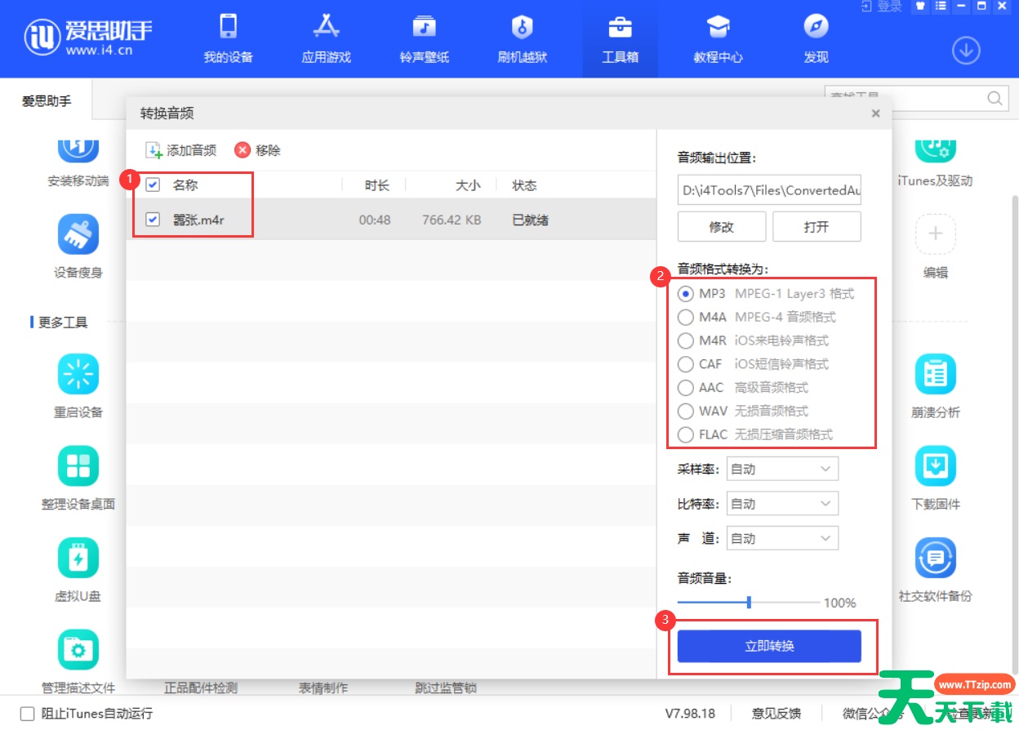Click 添加音频 to add an audio file
Screen dimensions: 1019x730
click(x=180, y=149)
